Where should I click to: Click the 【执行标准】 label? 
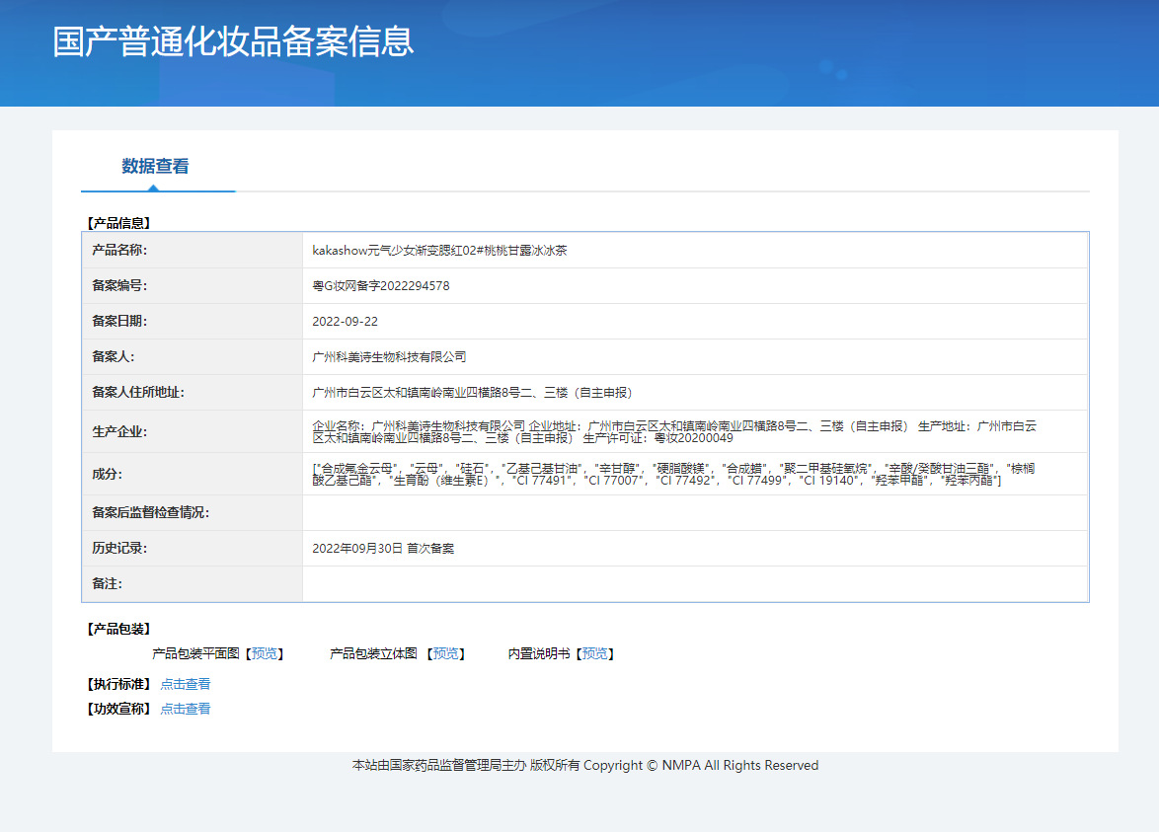119,684
